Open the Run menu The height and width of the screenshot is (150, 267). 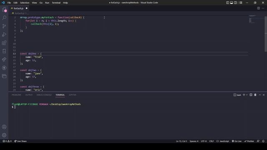coord(47,3)
